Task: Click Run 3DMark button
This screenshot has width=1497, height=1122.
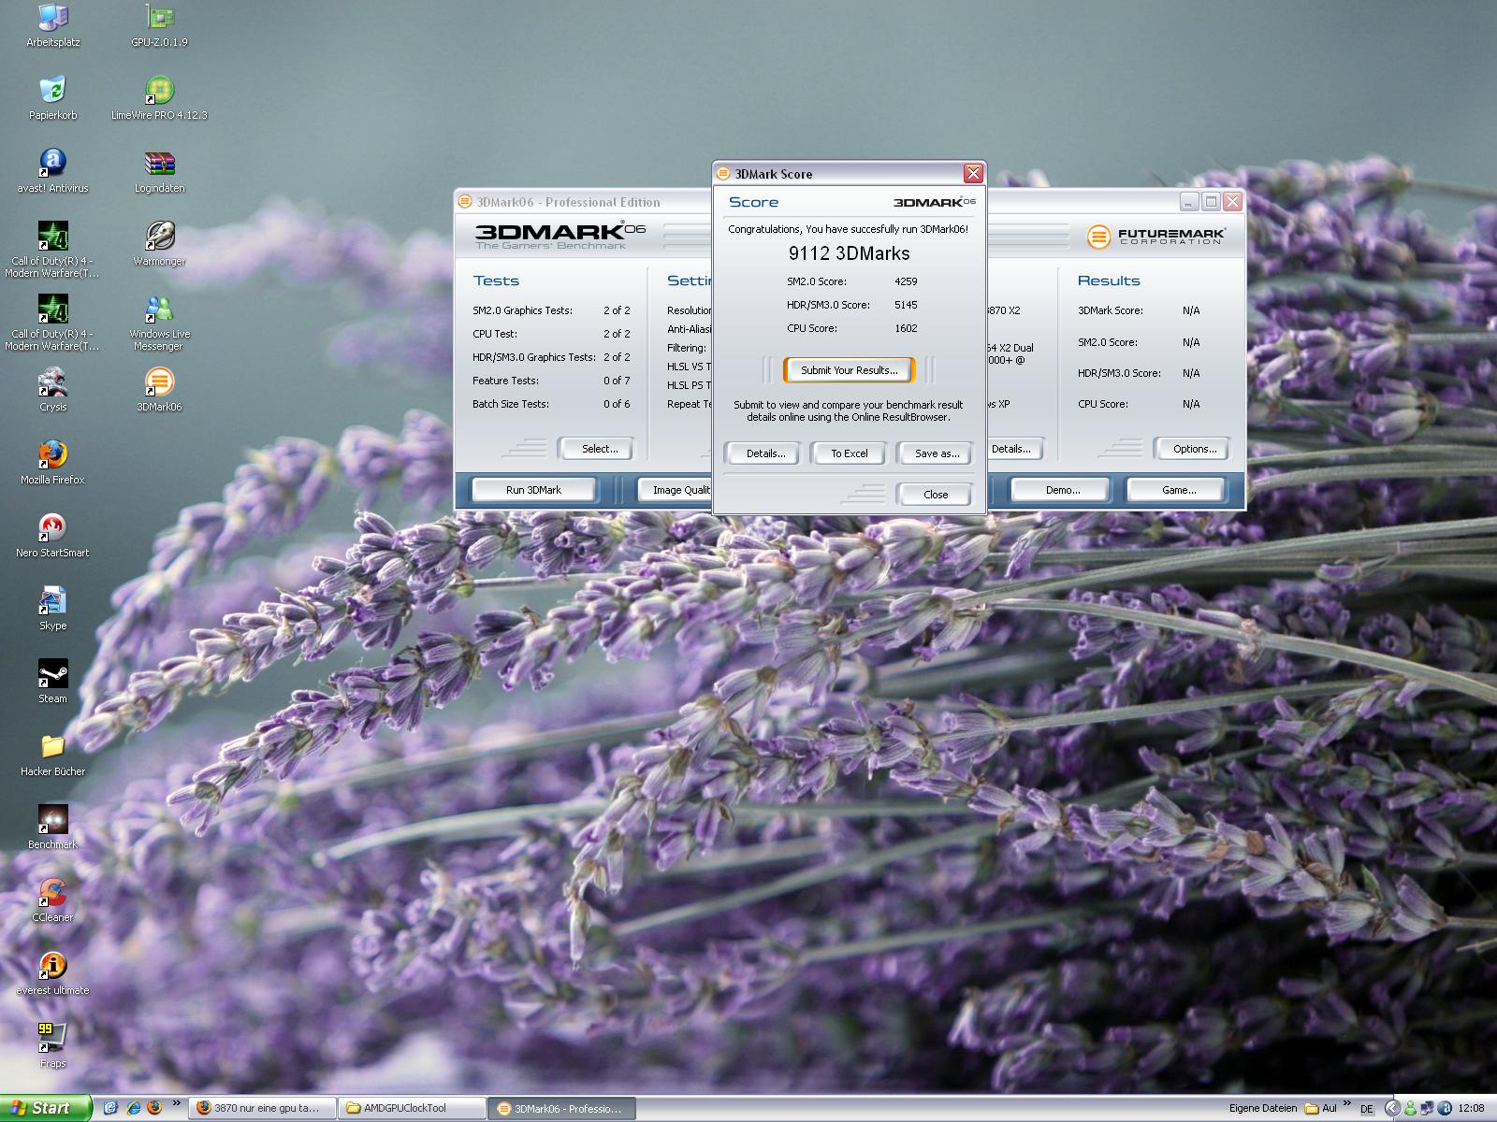Action: click(x=533, y=490)
